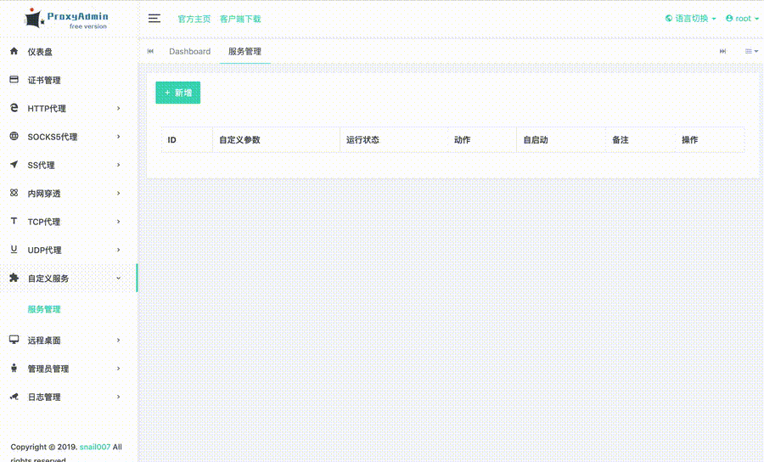Click the 'free version' text under logo
The width and height of the screenshot is (764, 462).
point(88,26)
